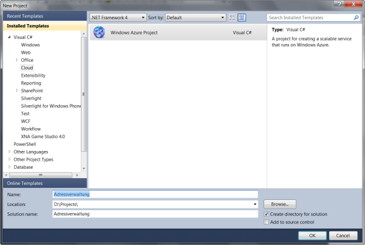Toggle Create directory for solution checkbox
365x245 pixels.
tap(266, 214)
